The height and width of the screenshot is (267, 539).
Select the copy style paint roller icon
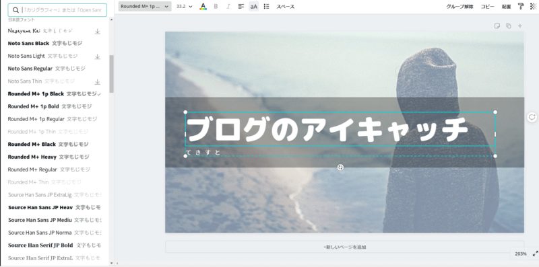(x=521, y=6)
